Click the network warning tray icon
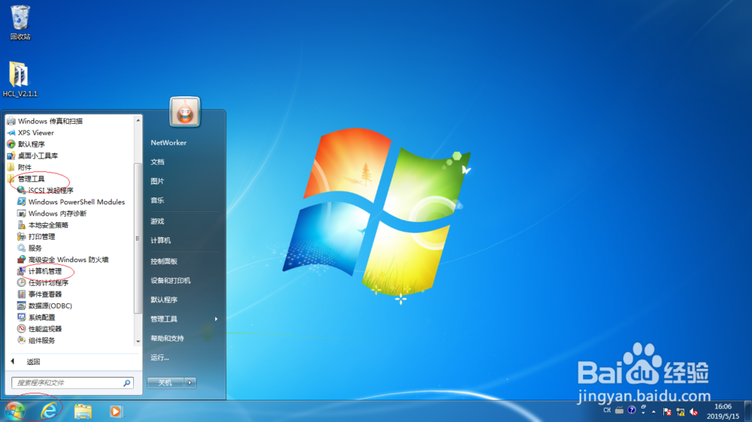The image size is (752, 422). coord(681,411)
